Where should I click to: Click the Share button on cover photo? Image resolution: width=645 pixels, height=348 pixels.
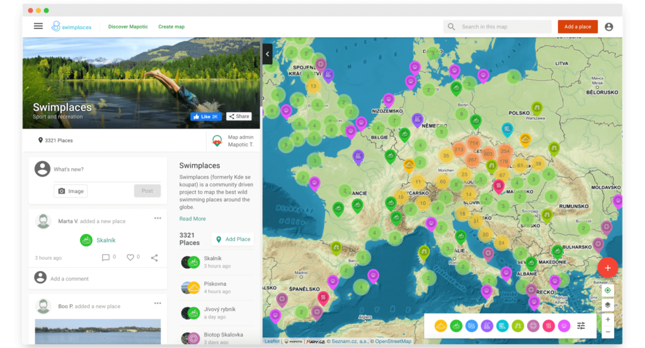coord(239,117)
